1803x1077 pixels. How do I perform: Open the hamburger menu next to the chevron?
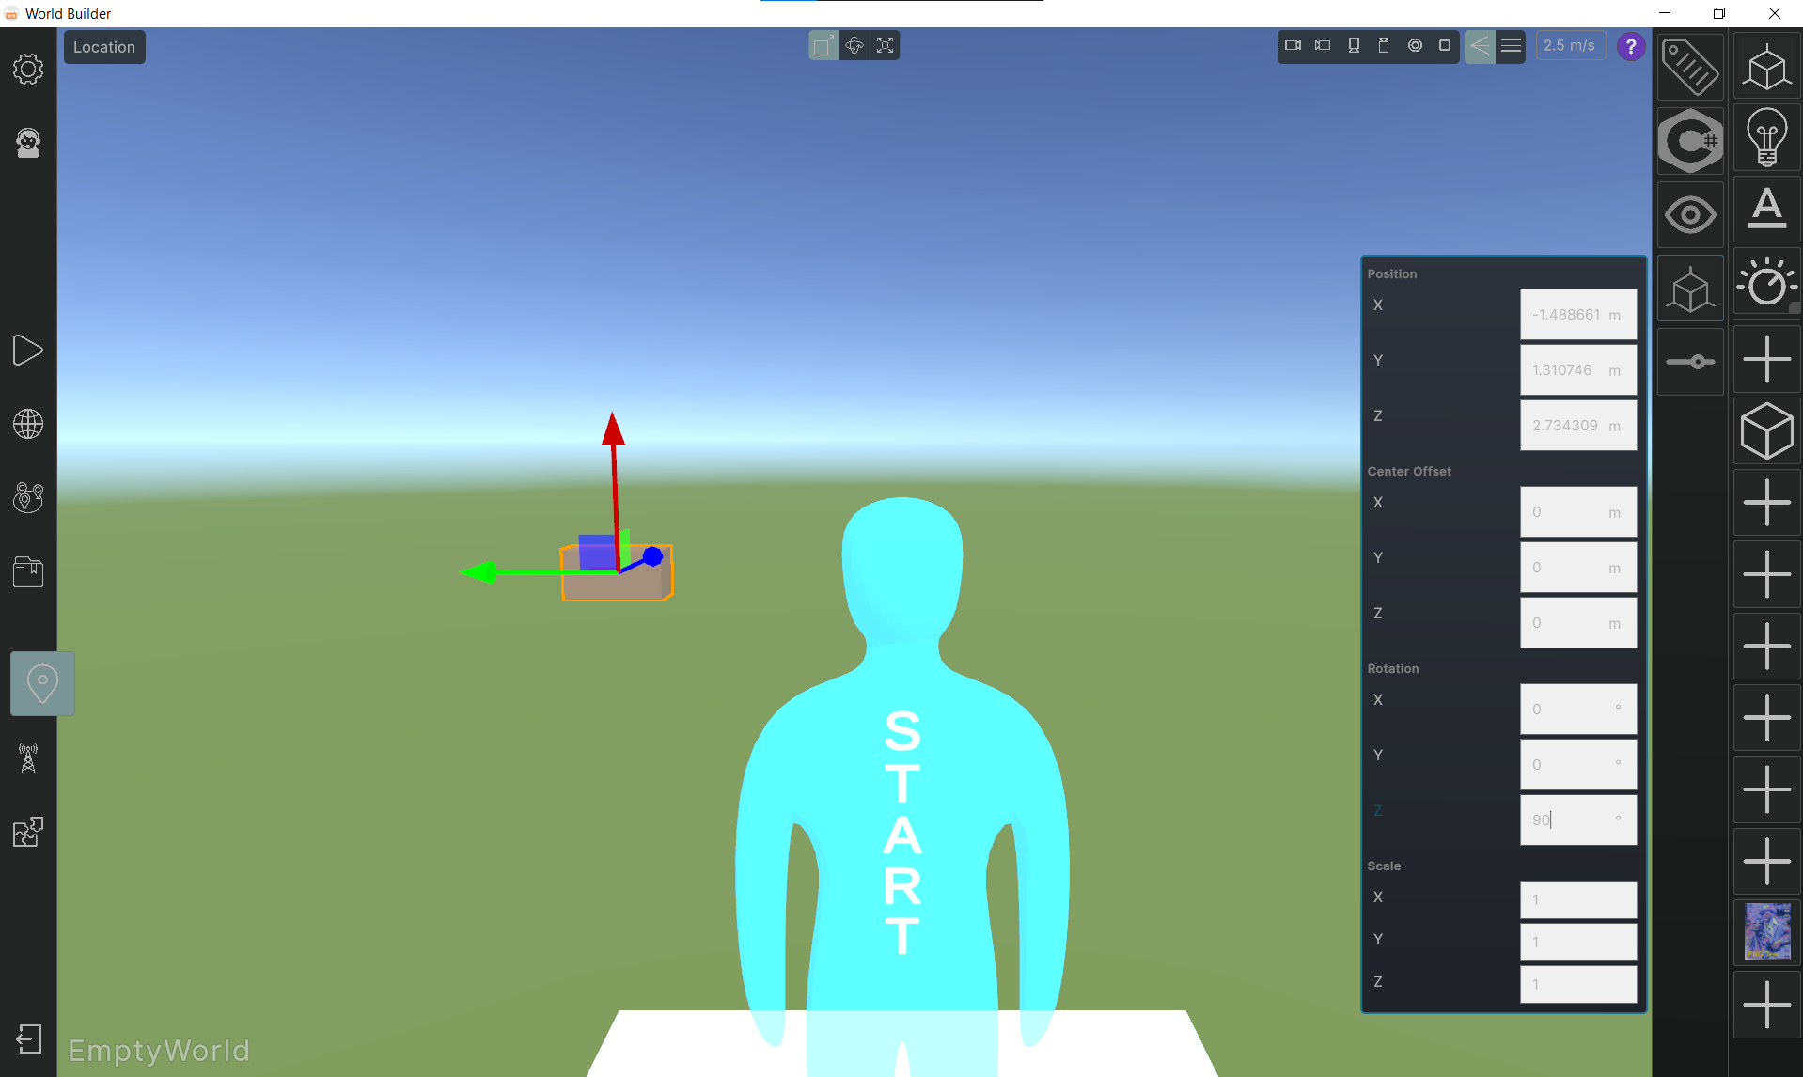[x=1511, y=46]
